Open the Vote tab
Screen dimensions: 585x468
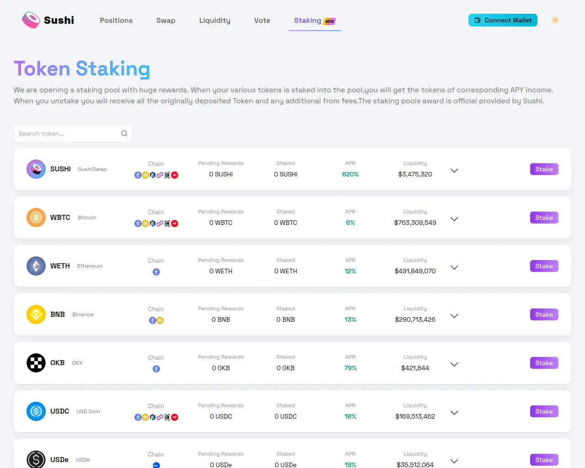(x=262, y=21)
